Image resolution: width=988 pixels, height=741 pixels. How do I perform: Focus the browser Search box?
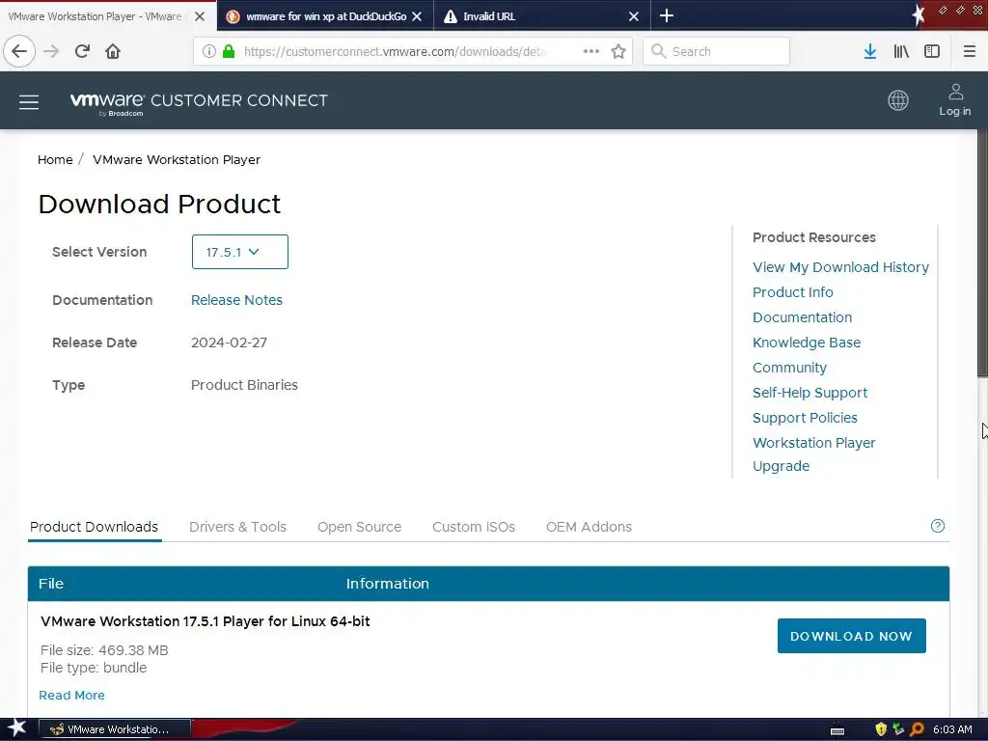tap(717, 51)
